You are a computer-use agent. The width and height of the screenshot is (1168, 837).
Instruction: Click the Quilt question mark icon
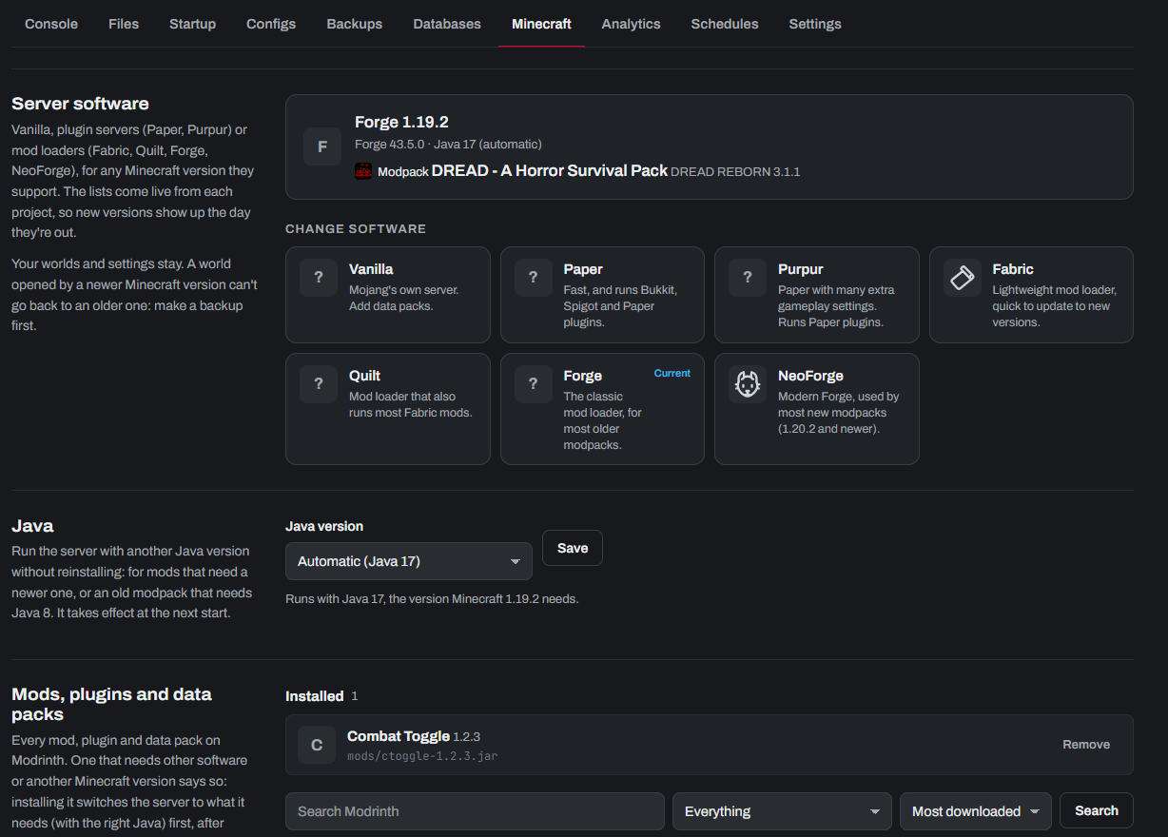[319, 384]
